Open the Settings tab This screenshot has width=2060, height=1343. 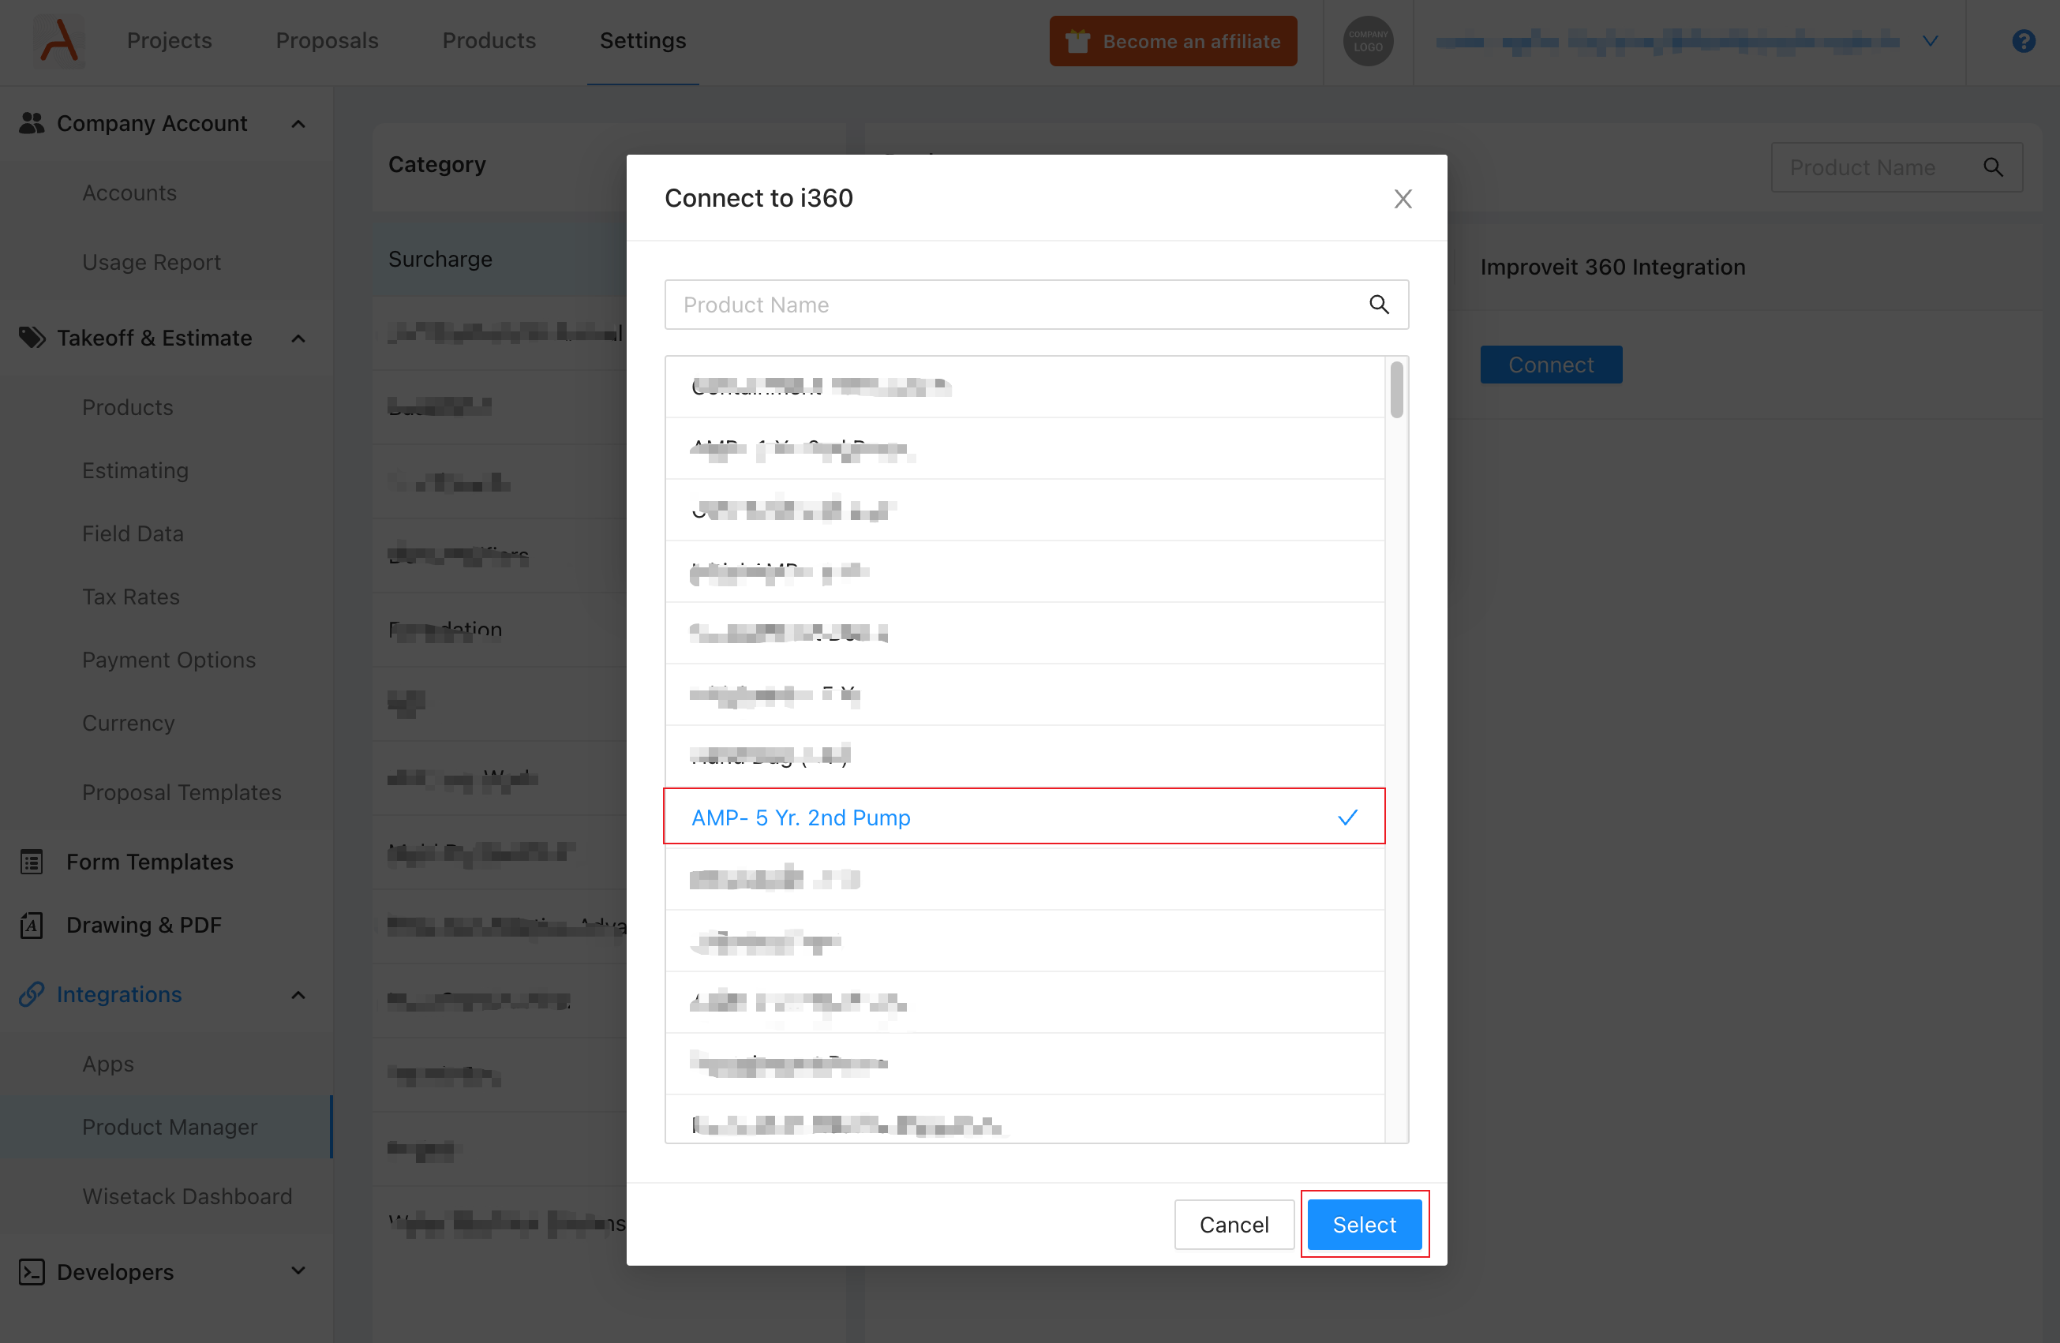point(643,41)
